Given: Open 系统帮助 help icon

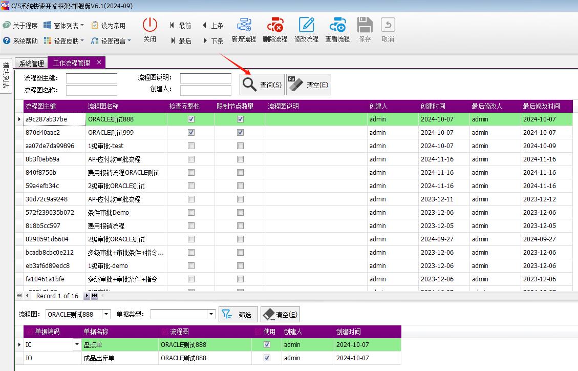Looking at the screenshot, I should click(7, 41).
